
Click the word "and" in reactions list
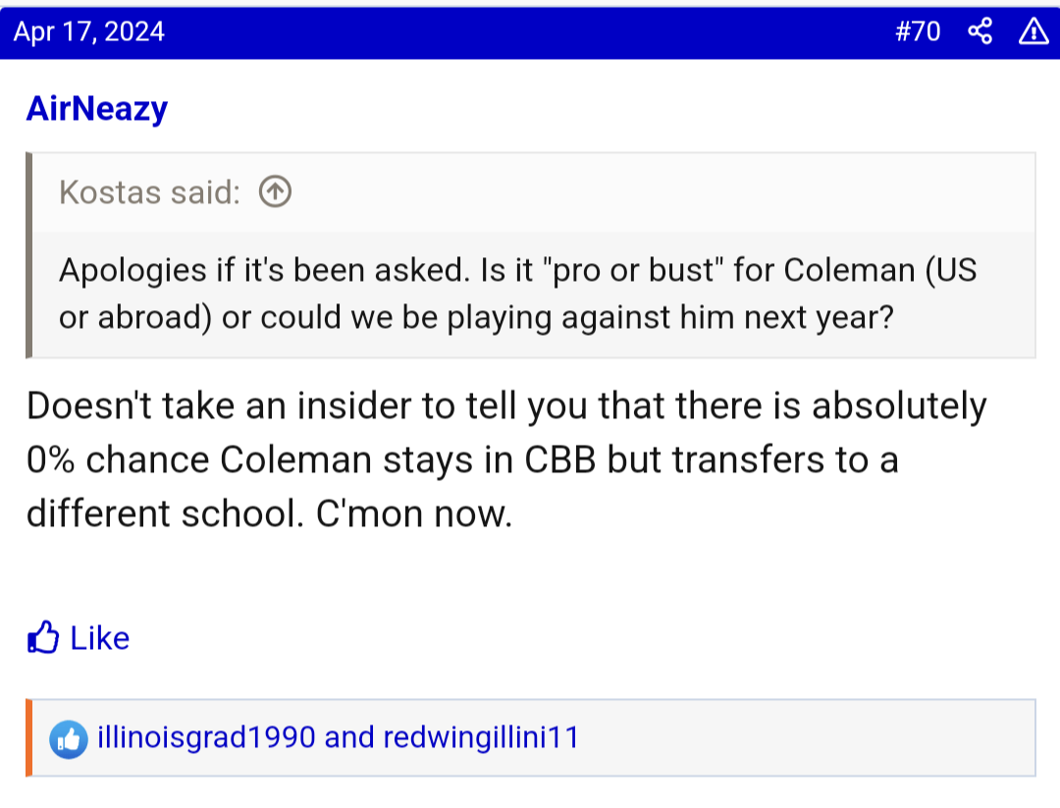[x=348, y=737]
